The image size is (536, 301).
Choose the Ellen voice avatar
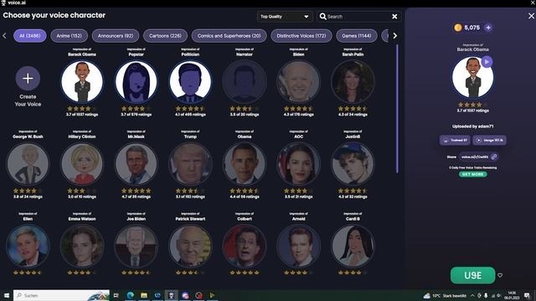[28, 246]
